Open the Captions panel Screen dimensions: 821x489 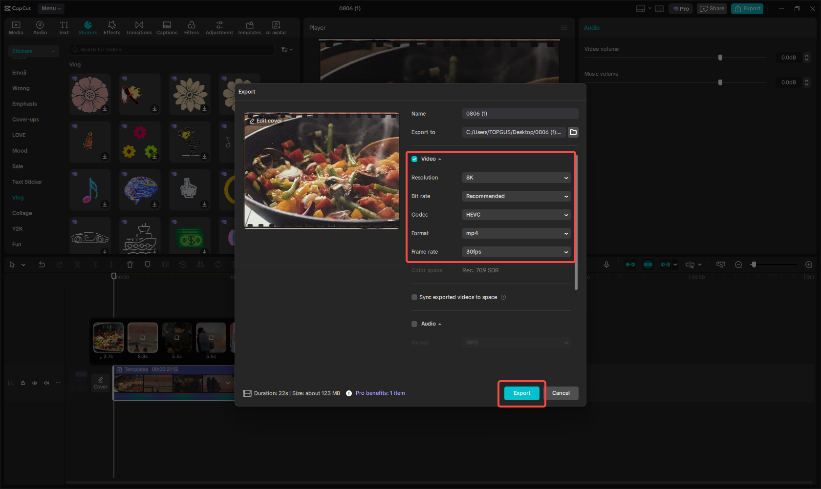click(x=167, y=27)
